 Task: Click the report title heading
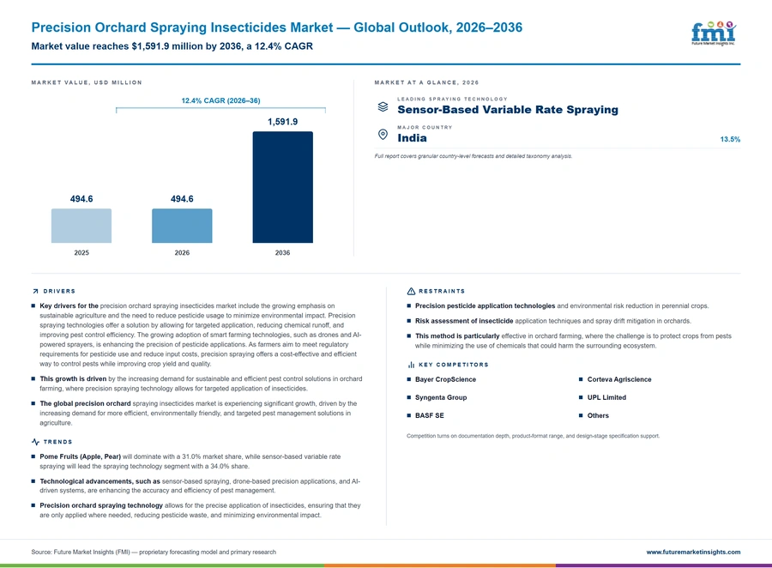277,27
